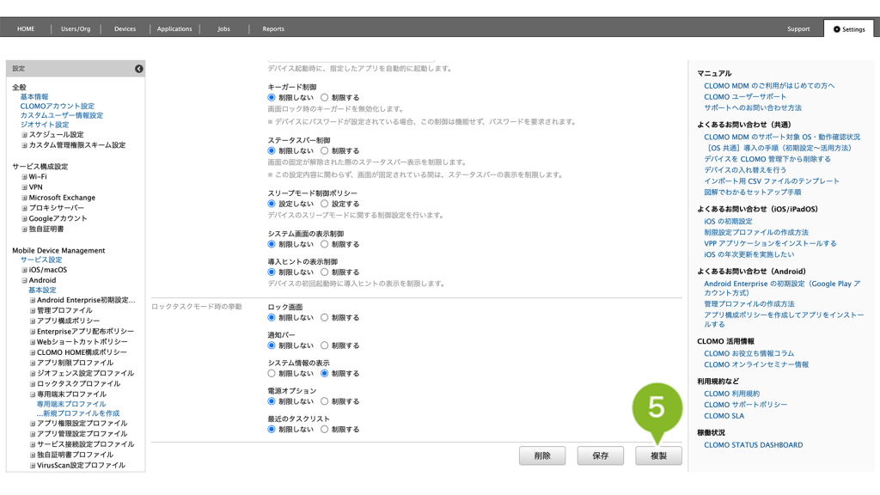Viewport: 880px width, 495px height.
Task: Select 制限する for キーガード制御
Action: pos(325,98)
